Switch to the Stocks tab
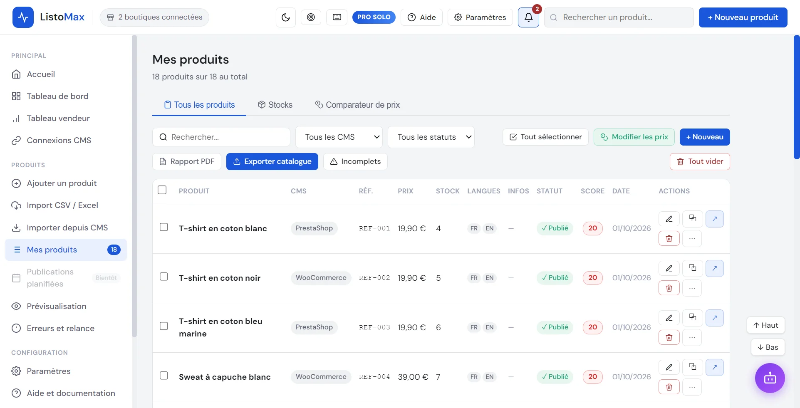The width and height of the screenshot is (800, 408). pos(275,105)
